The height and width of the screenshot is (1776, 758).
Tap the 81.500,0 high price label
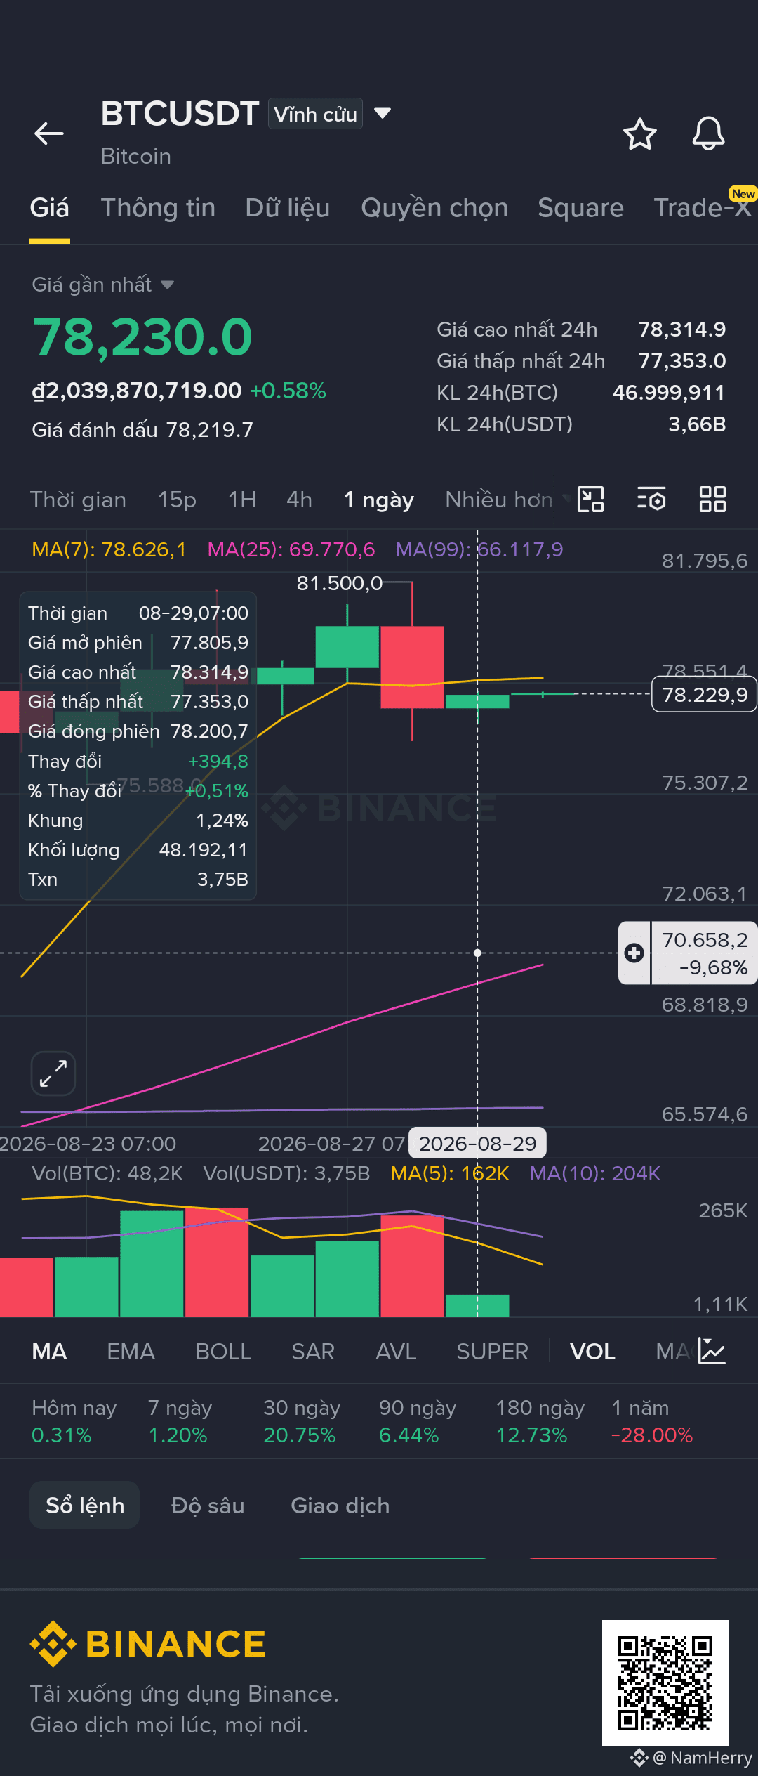coord(339,583)
